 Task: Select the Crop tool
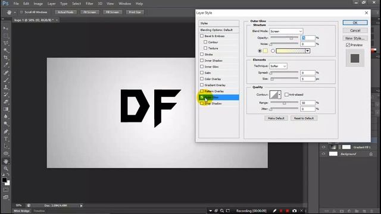tap(6, 58)
